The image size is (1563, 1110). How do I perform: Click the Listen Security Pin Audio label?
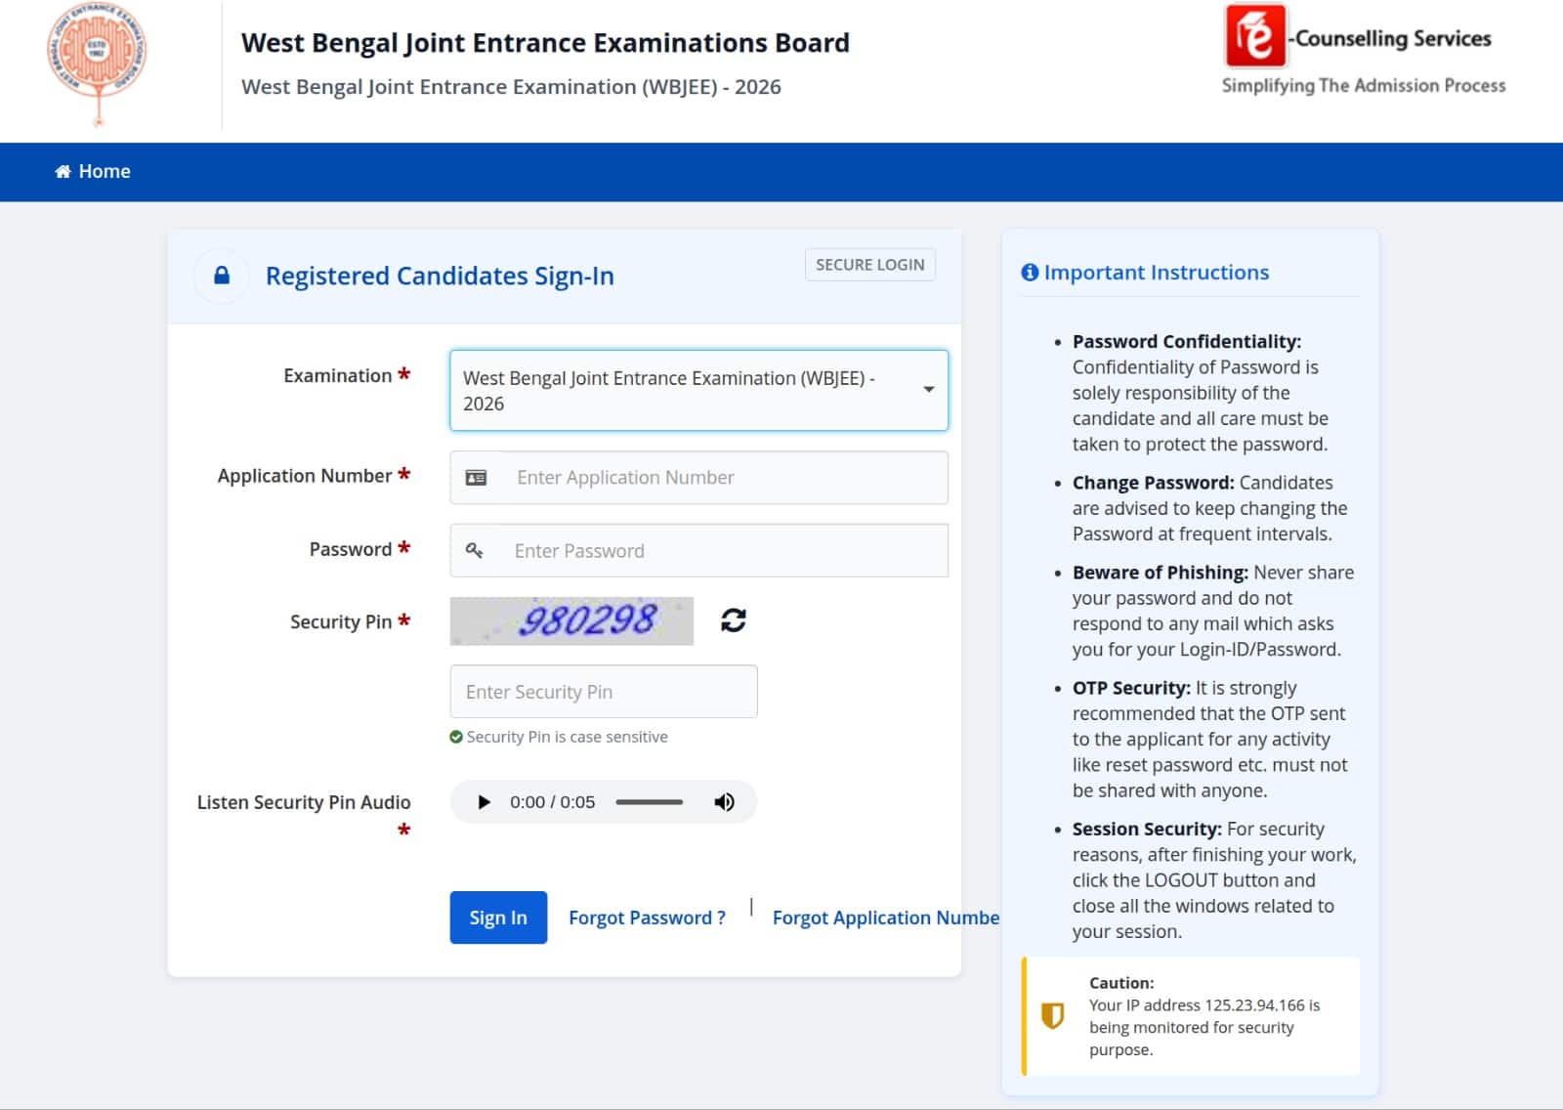point(304,802)
